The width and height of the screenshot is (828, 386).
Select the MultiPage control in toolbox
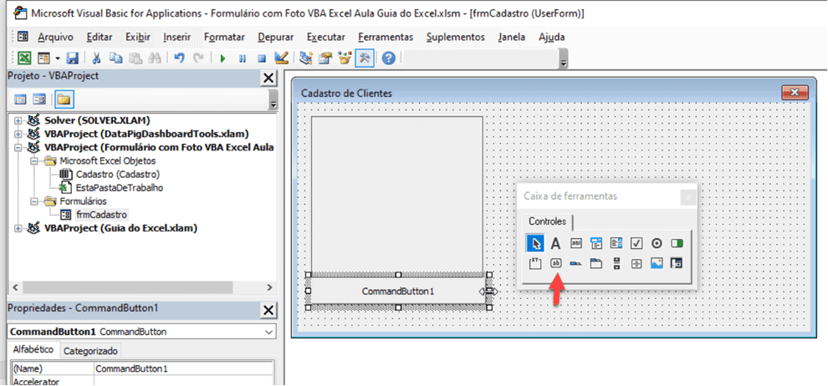click(596, 262)
